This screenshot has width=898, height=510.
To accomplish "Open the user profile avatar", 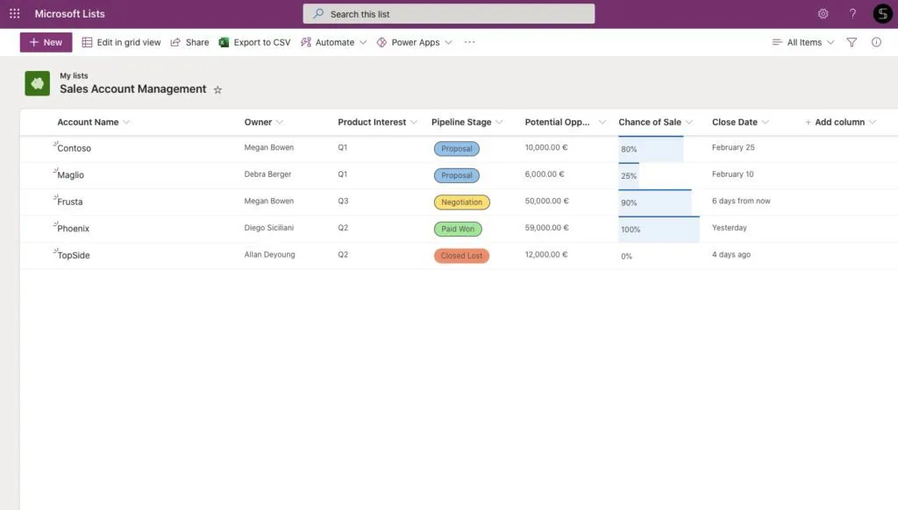I will pyautogui.click(x=882, y=14).
